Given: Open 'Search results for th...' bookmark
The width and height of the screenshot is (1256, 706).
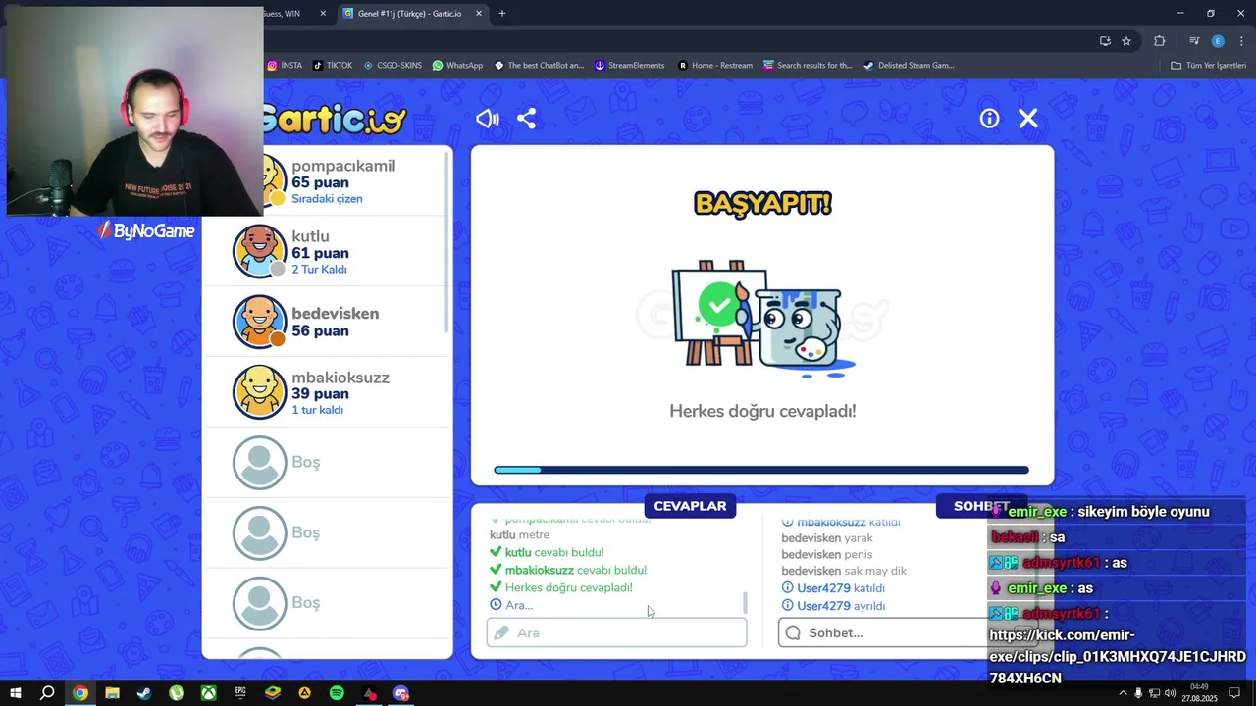Looking at the screenshot, I should 808,66.
